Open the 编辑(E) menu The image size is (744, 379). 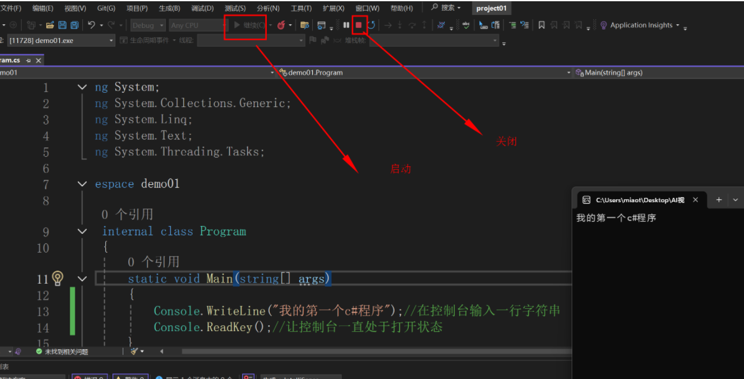[x=43, y=8]
